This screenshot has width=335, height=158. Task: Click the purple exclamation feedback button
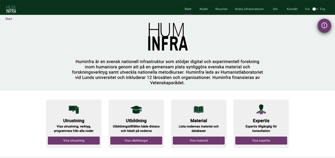(x=324, y=25)
